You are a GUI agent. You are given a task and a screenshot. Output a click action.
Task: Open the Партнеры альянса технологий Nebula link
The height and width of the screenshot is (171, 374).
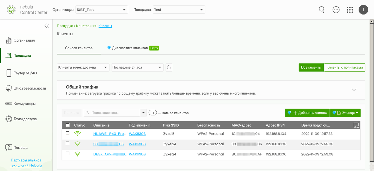26,163
